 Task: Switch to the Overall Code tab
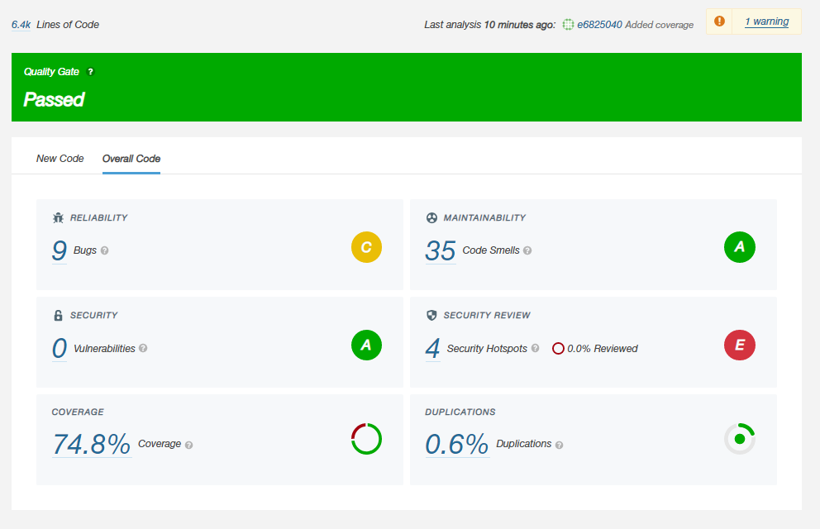pyautogui.click(x=131, y=159)
